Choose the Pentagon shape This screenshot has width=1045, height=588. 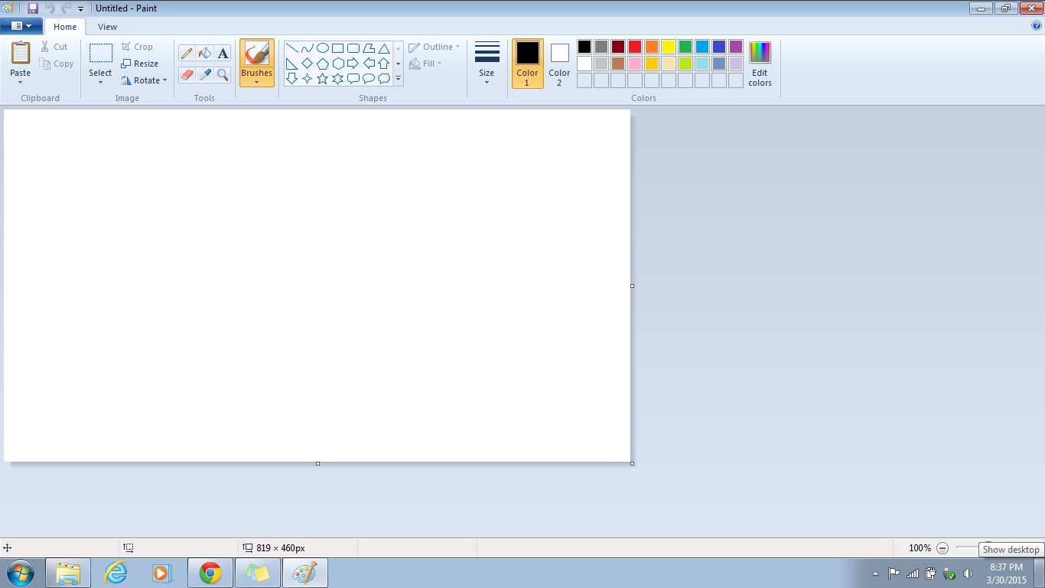pyautogui.click(x=323, y=64)
